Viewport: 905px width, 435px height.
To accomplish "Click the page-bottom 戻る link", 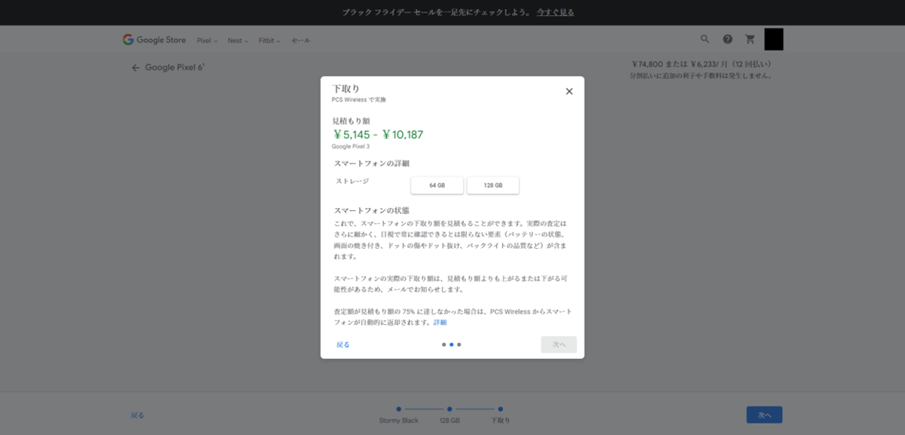I will click(137, 415).
